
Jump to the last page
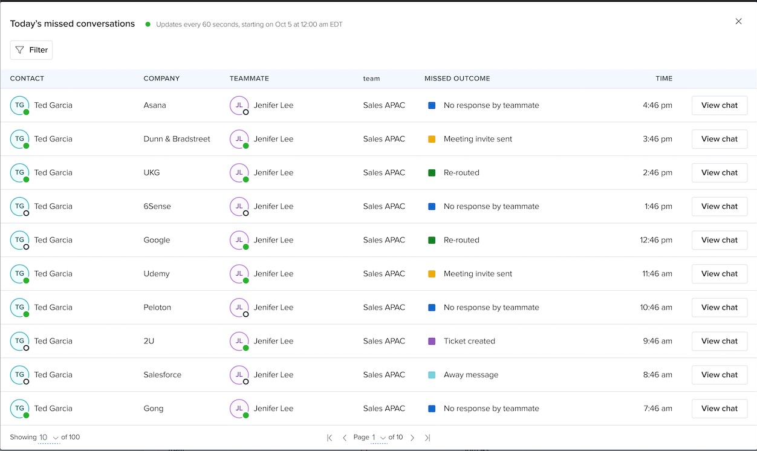tap(427, 438)
